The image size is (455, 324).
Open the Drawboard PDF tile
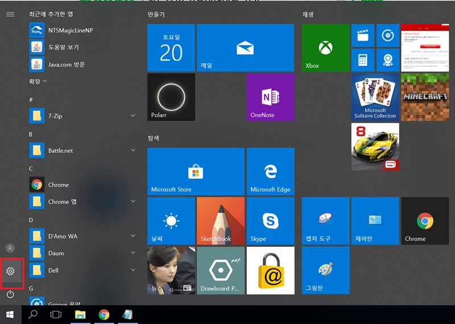(x=221, y=271)
